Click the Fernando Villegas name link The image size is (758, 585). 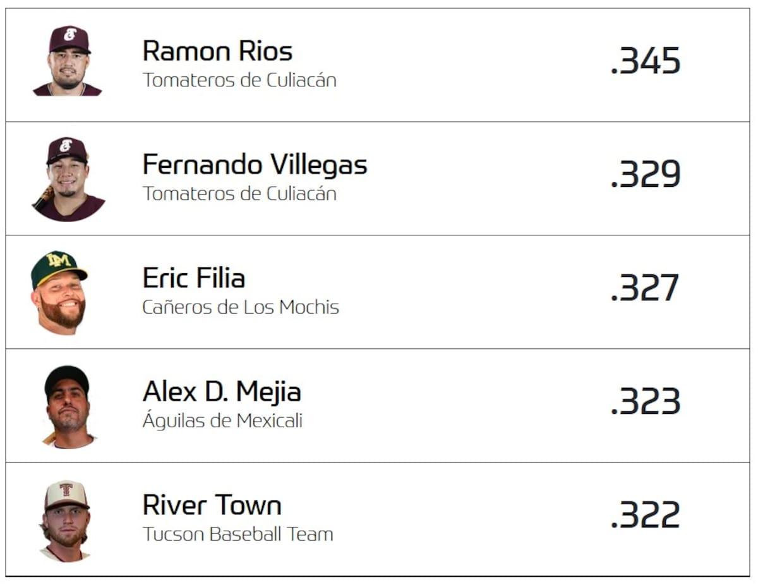[255, 165]
